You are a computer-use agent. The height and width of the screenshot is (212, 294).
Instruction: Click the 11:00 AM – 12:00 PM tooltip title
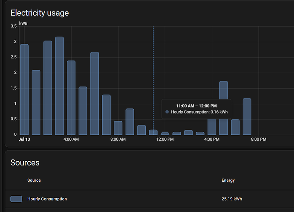click(196, 106)
